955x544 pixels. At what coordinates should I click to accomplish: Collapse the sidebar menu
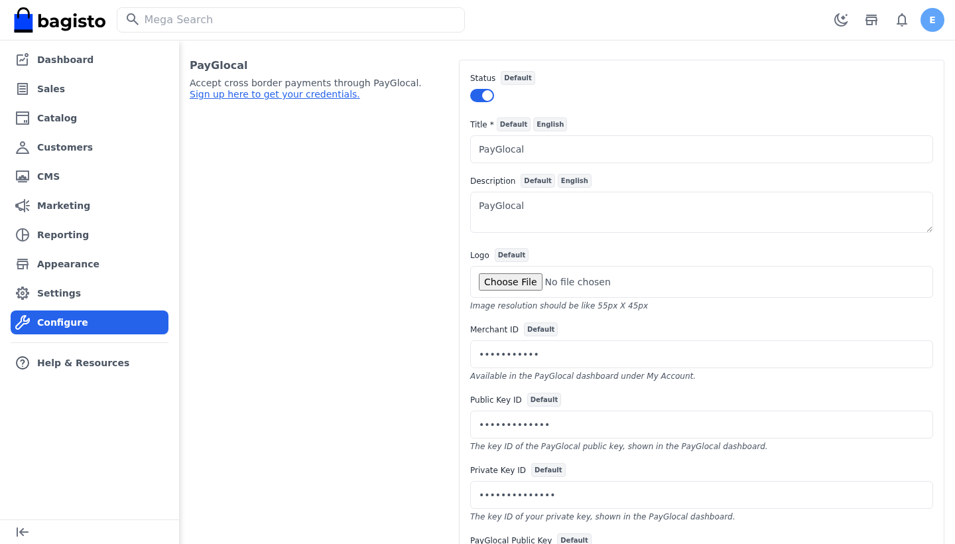[23, 532]
